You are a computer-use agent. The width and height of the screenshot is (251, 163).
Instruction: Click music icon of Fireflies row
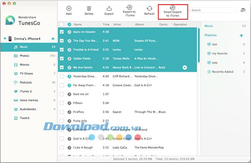pos(69,112)
